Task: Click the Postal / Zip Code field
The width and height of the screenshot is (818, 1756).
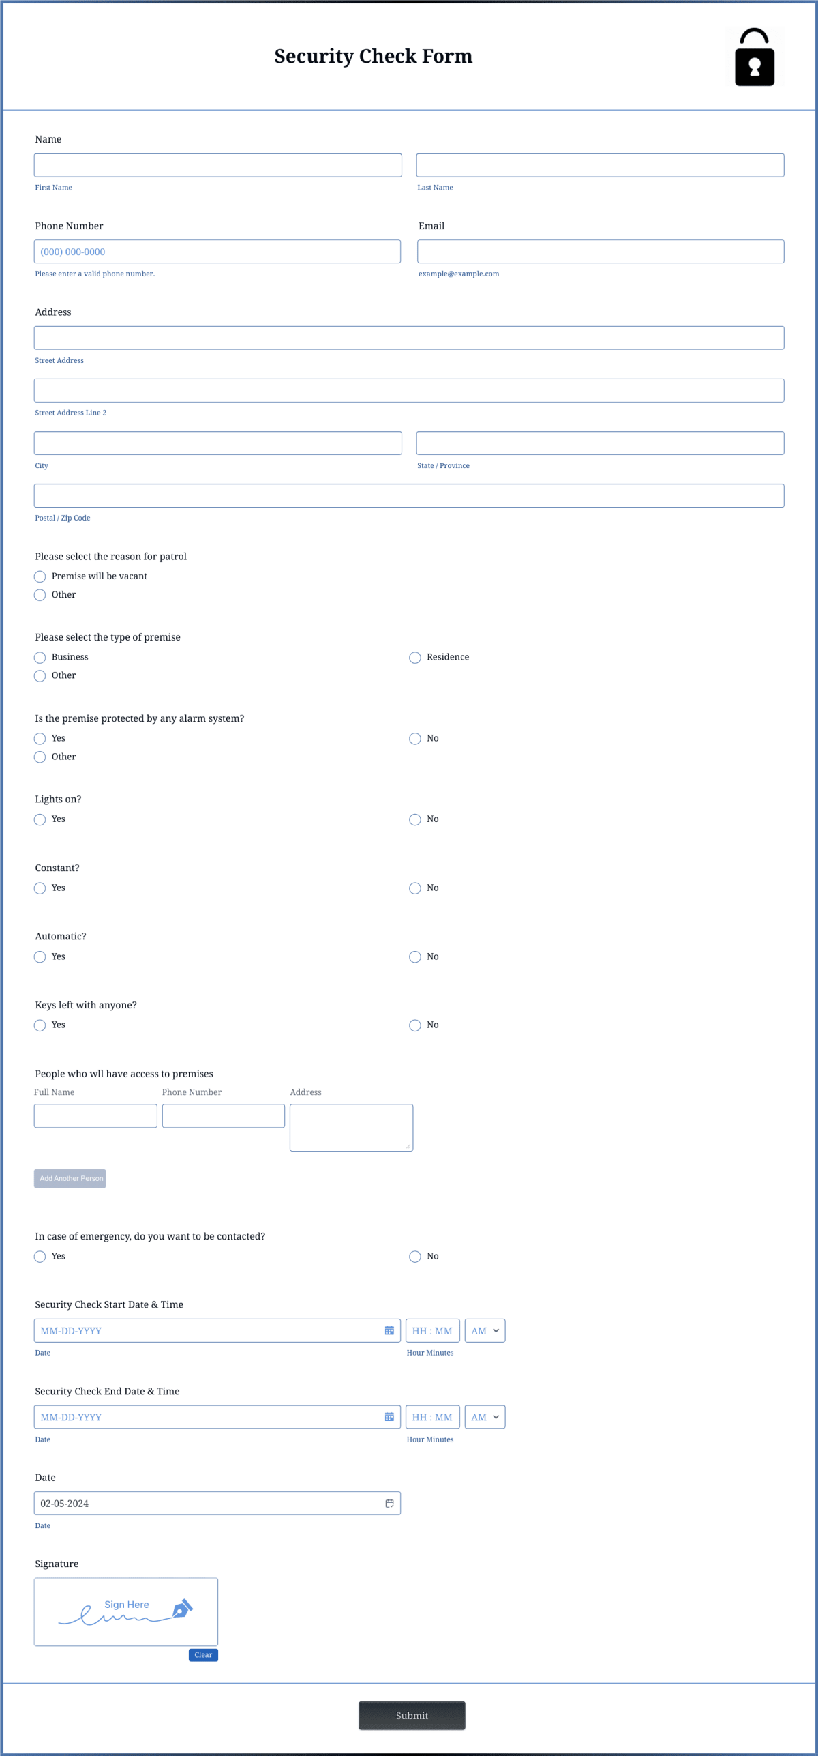Action: click(x=409, y=495)
